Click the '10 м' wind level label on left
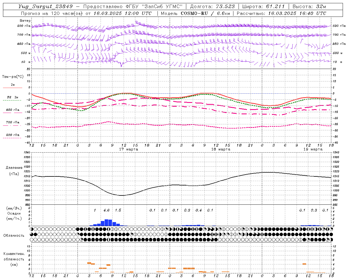 tap(26, 62)
